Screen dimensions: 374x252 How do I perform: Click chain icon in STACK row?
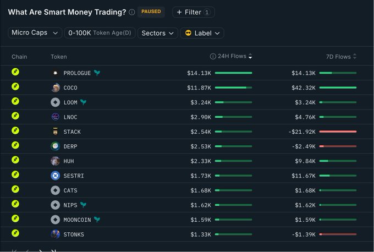(15, 130)
